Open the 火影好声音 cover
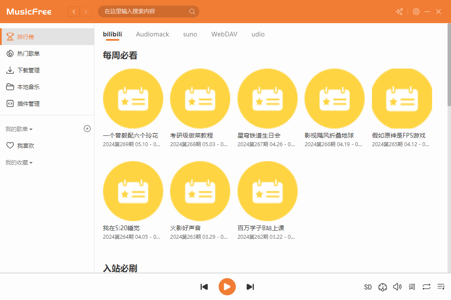 tap(200, 191)
